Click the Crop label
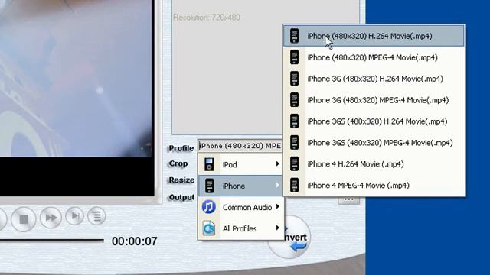The image size is (490, 275). point(178,163)
